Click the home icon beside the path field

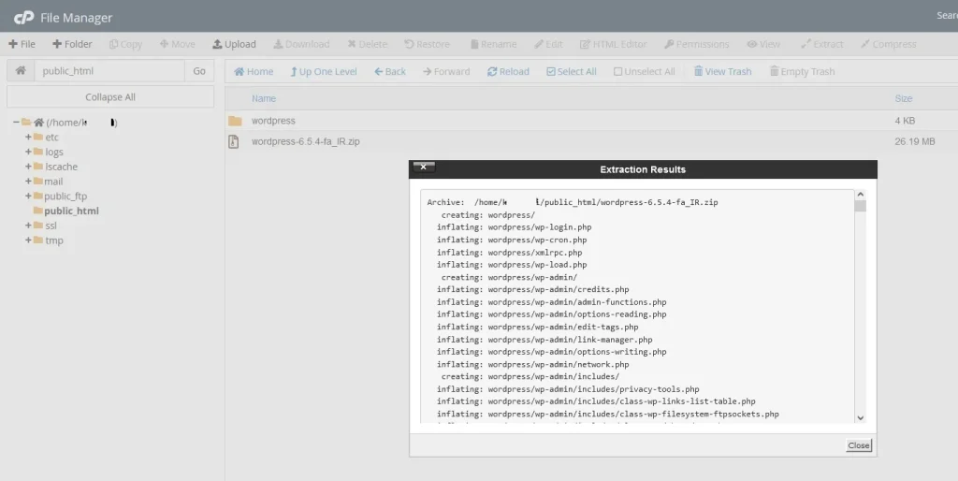(x=21, y=71)
